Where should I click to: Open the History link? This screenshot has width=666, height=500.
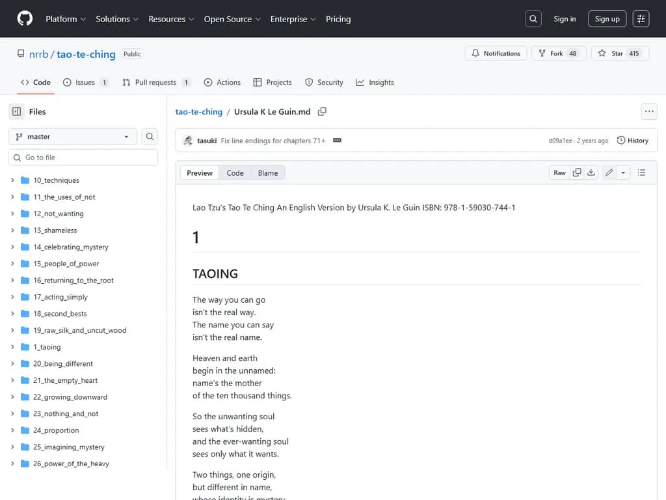click(x=632, y=141)
